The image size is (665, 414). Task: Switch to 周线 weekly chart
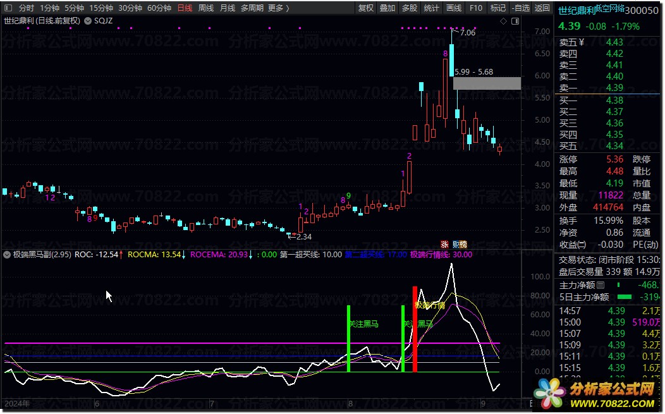(x=206, y=8)
